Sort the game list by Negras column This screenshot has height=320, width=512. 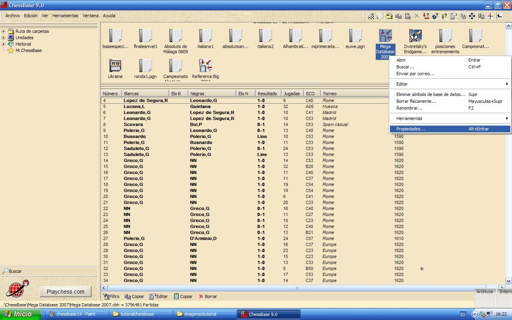click(212, 94)
